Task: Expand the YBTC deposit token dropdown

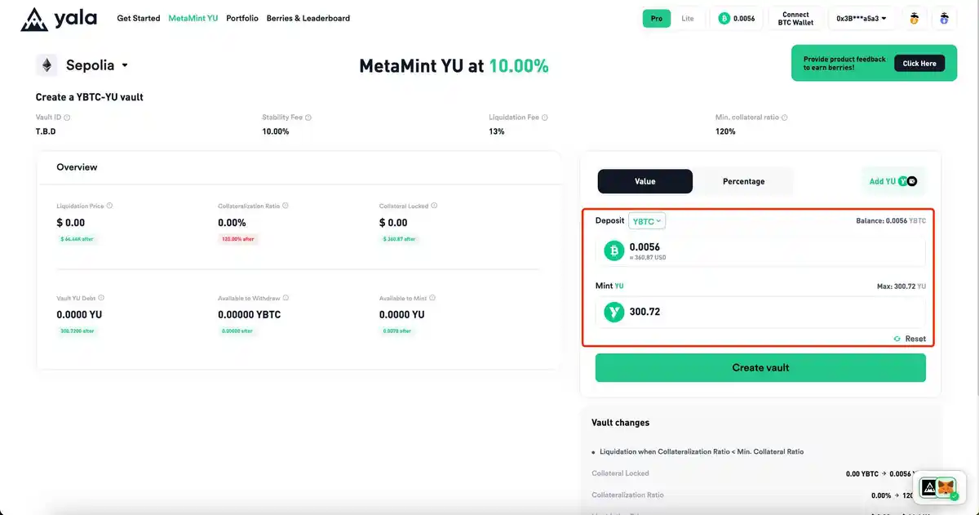Action: [x=647, y=221]
